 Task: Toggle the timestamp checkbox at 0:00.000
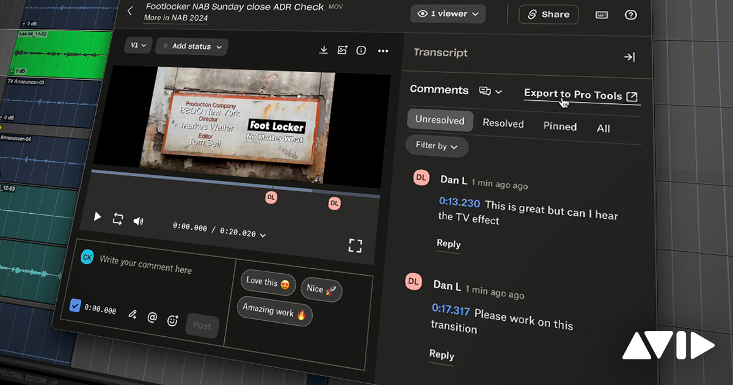pos(75,306)
